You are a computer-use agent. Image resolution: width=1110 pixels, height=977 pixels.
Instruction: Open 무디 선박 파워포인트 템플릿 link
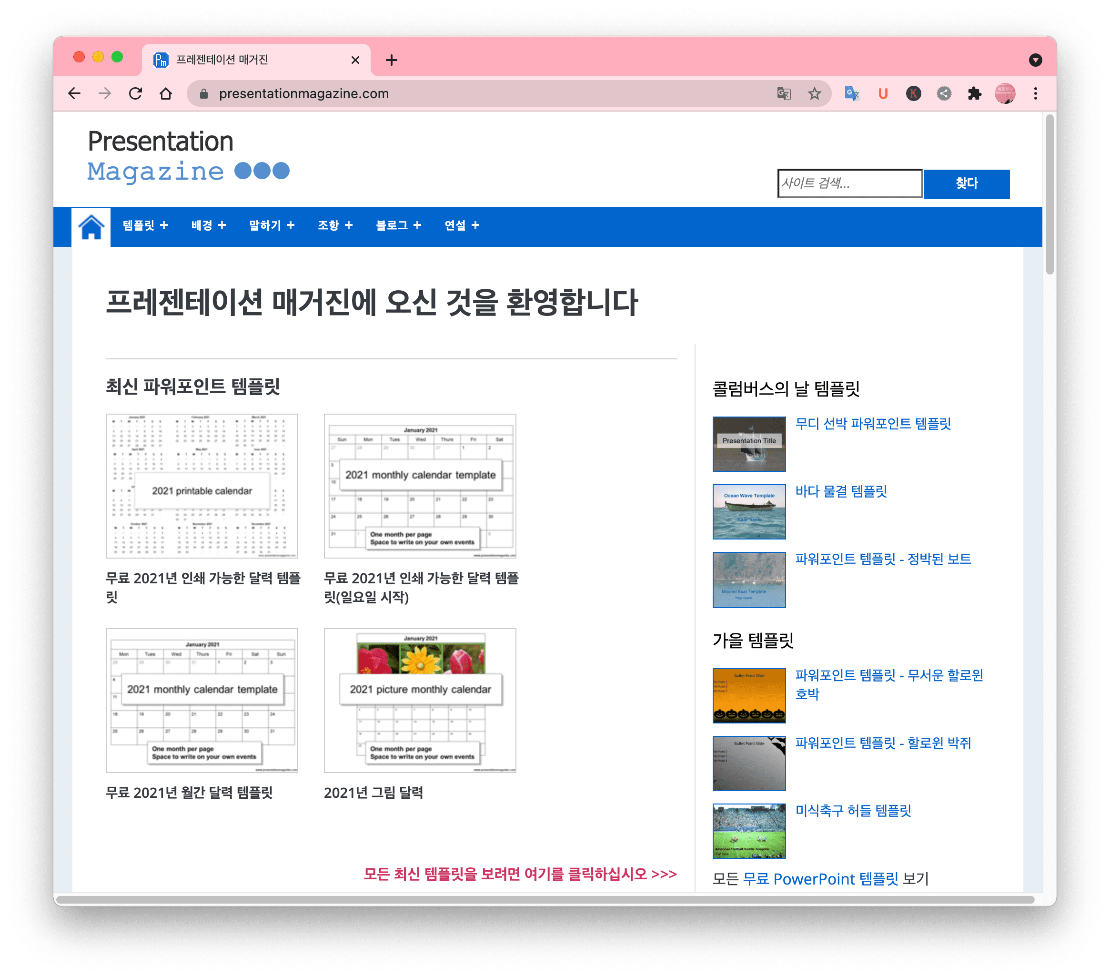coord(873,424)
